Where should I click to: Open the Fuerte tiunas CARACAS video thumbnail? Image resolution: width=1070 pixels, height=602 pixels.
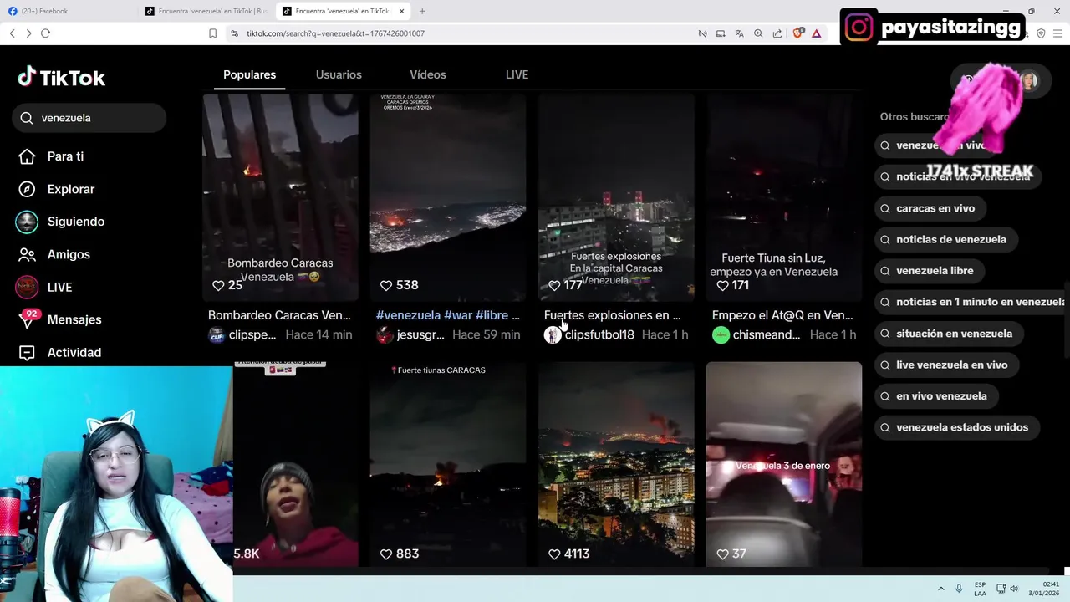coord(448,464)
